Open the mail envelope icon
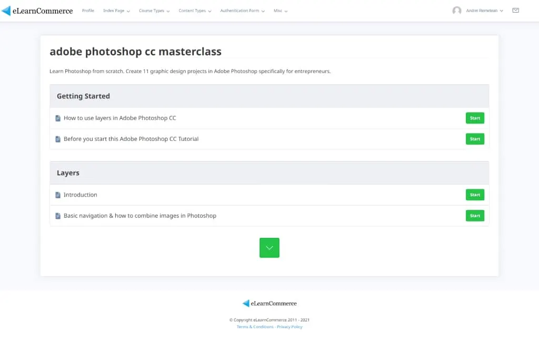 coord(515,11)
